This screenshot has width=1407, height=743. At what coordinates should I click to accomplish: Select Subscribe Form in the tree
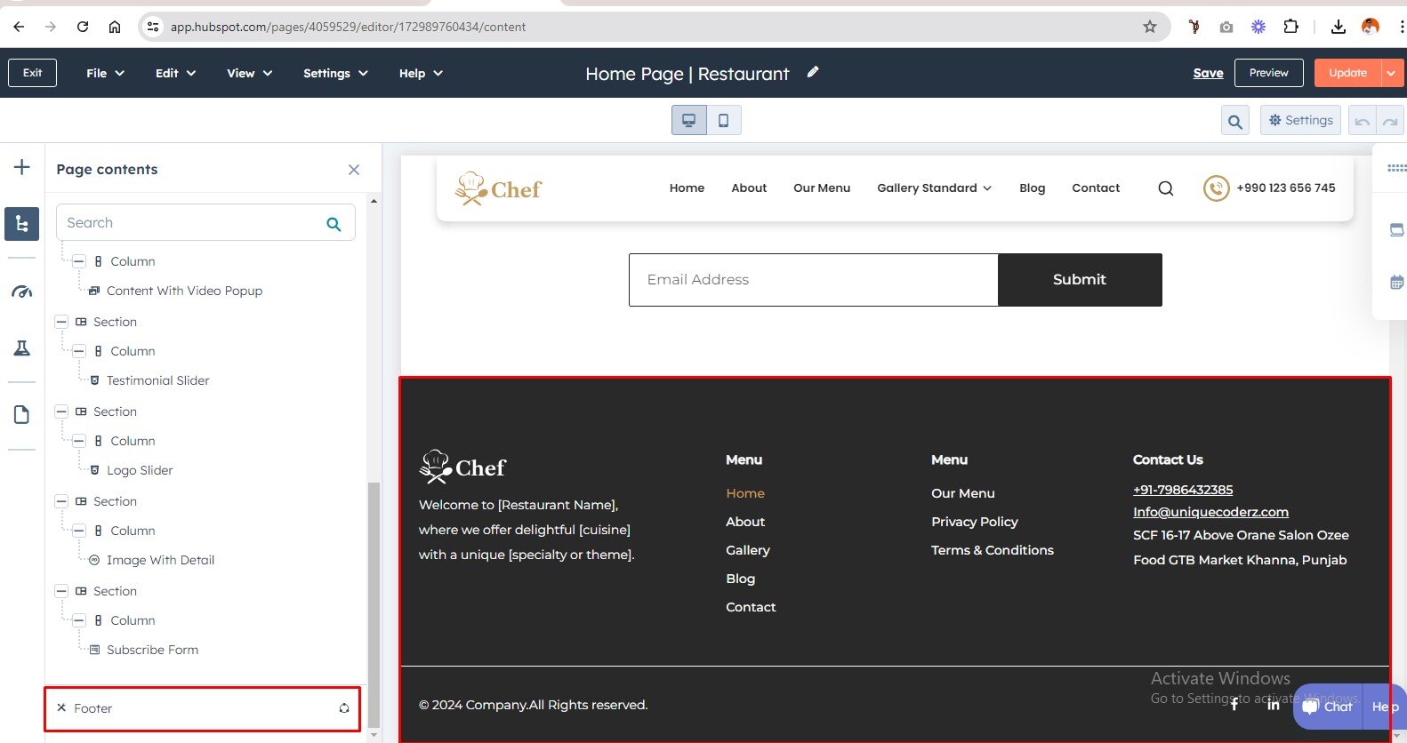pyautogui.click(x=152, y=650)
